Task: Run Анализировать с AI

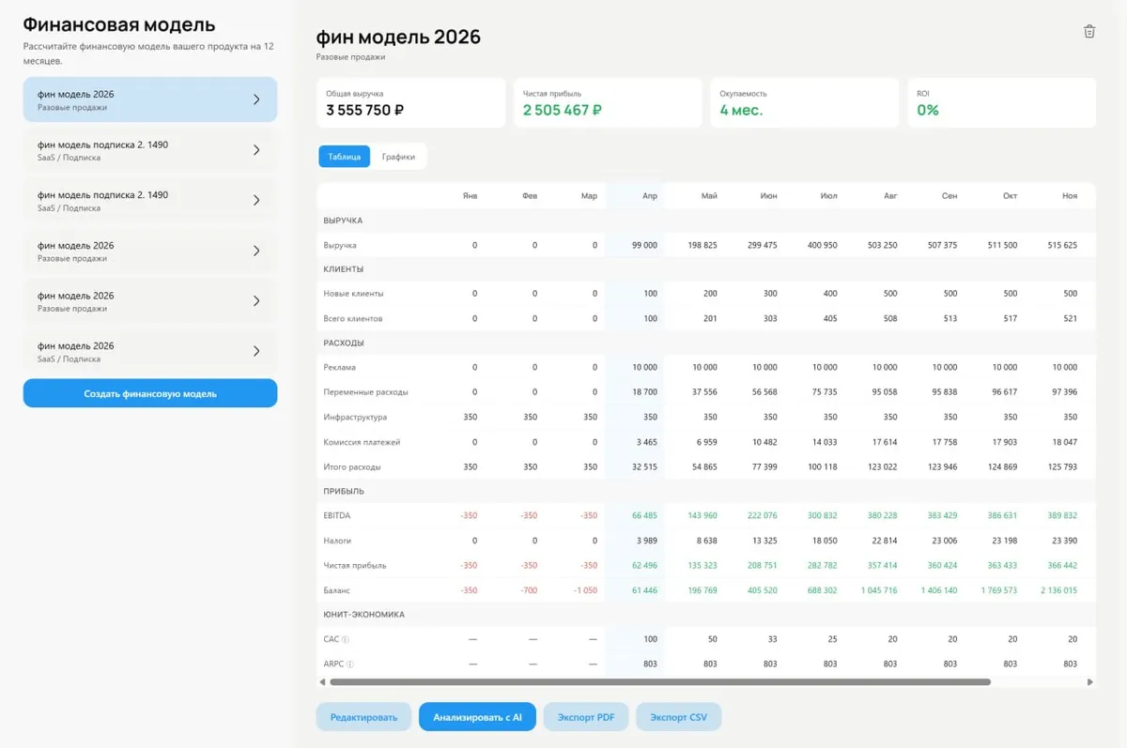Action: tap(477, 717)
